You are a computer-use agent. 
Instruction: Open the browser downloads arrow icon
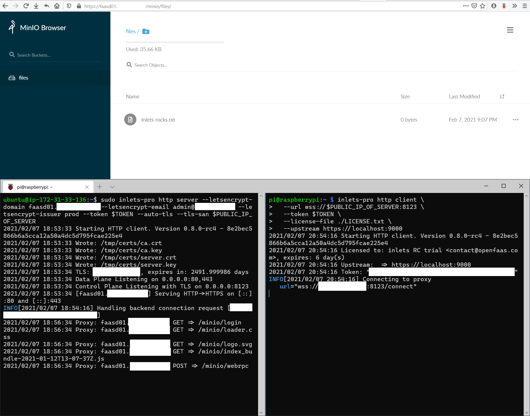tap(36, 6)
